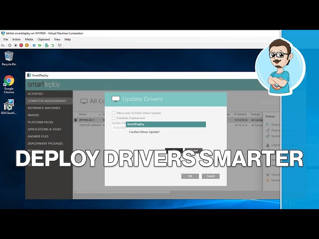
Task: Click the Update action in Actions panel
Action: click(x=273, y=136)
